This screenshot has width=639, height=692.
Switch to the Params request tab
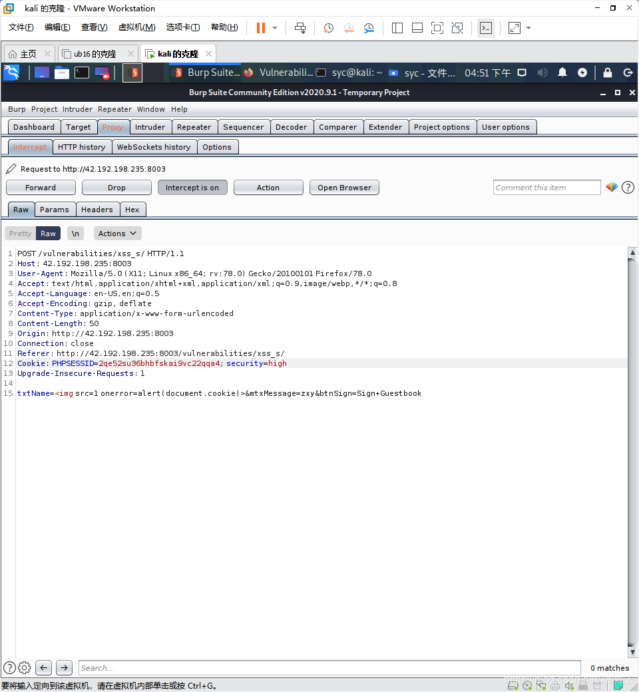point(55,210)
